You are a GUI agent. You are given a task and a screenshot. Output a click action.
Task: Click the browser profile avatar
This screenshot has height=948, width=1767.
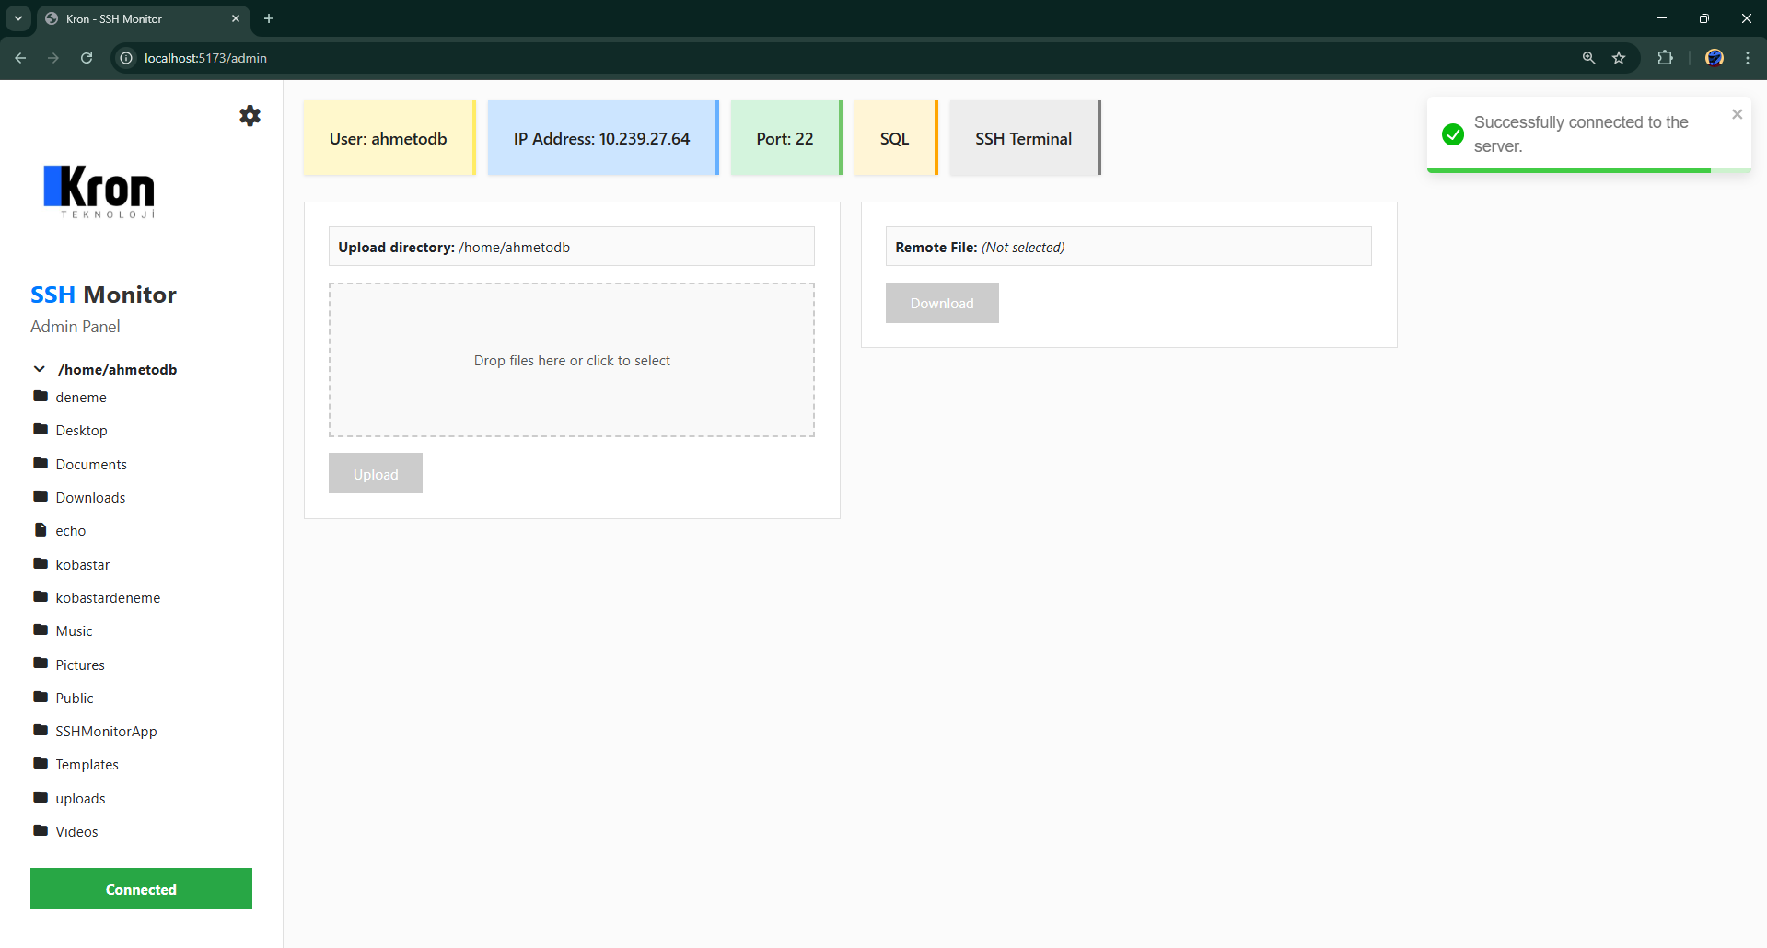pos(1714,57)
